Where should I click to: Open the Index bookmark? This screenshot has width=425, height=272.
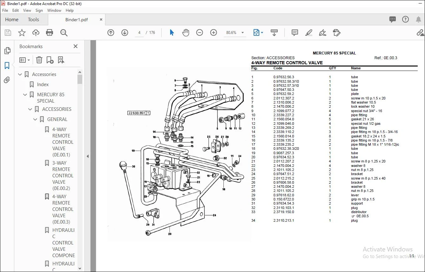(x=43, y=85)
